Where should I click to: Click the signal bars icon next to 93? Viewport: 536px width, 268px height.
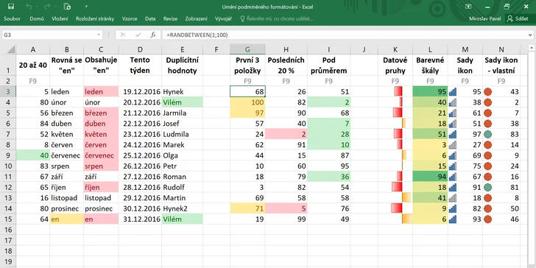(x=453, y=219)
